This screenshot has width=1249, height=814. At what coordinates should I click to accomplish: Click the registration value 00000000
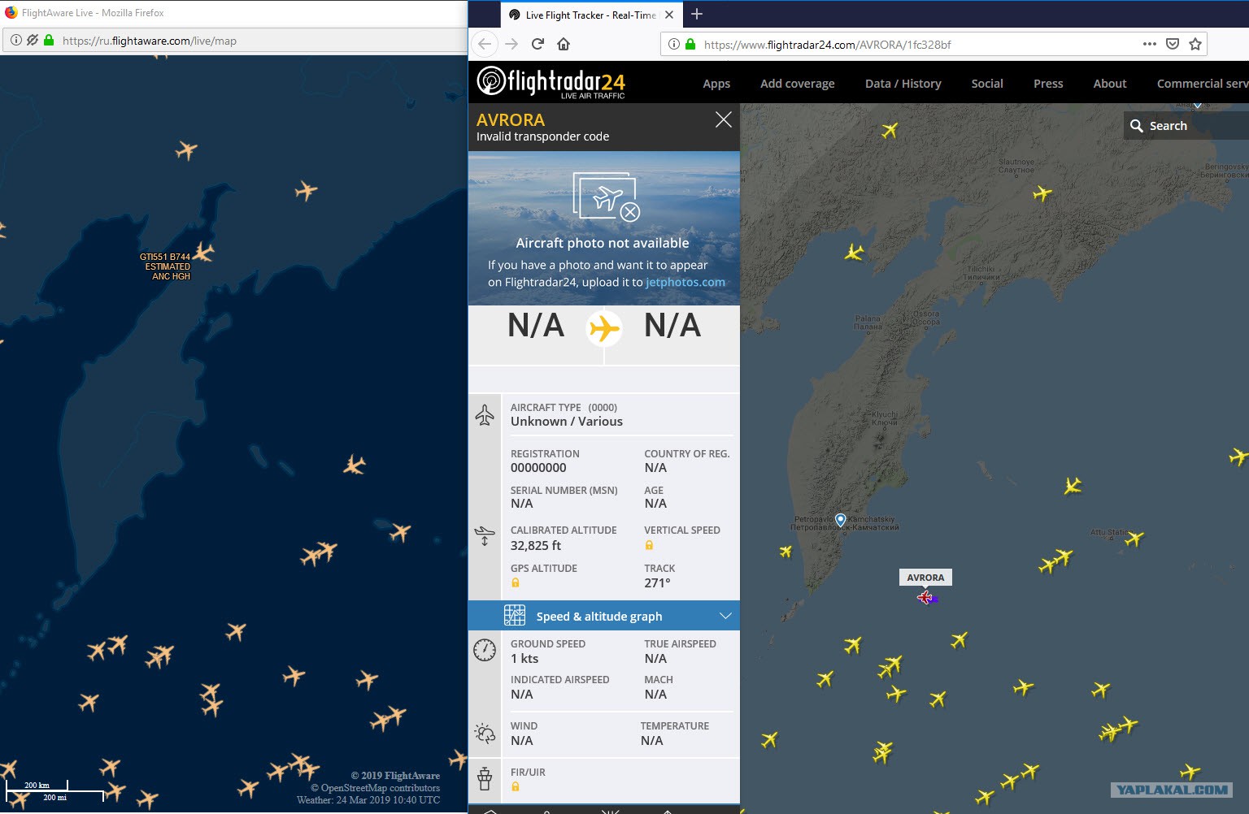click(538, 468)
